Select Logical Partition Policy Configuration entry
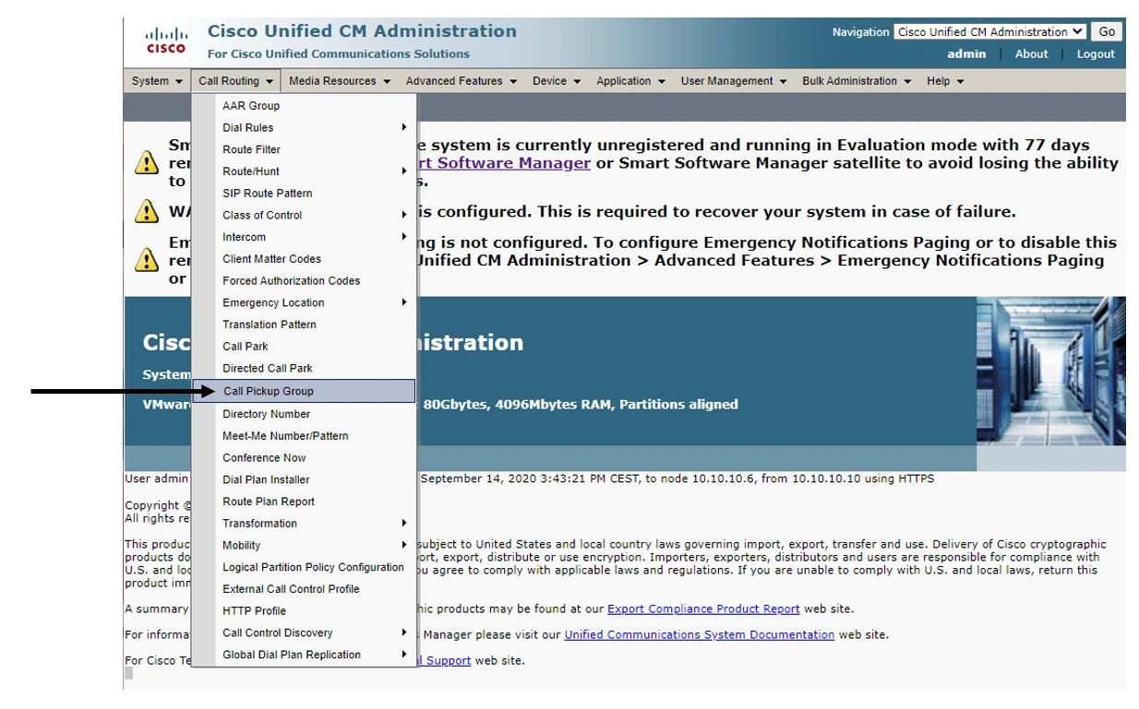The image size is (1139, 709). click(x=304, y=567)
